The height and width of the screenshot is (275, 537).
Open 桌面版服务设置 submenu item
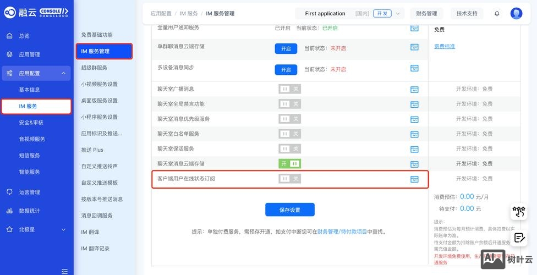100,101
